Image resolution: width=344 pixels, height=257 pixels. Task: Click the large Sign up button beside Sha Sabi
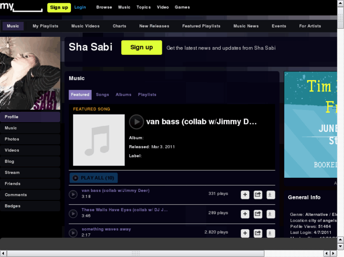point(141,48)
